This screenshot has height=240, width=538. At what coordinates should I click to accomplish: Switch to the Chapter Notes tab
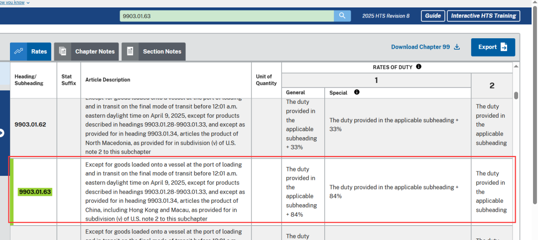coord(87,51)
